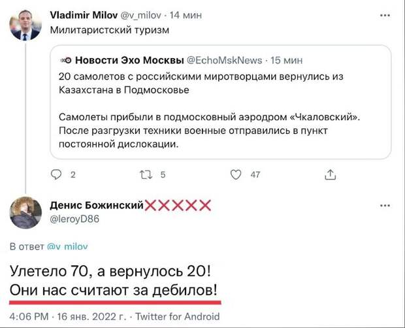Open @v_milov handle in tweet header
Viewport: 405px width, 328px height.
pos(140,16)
